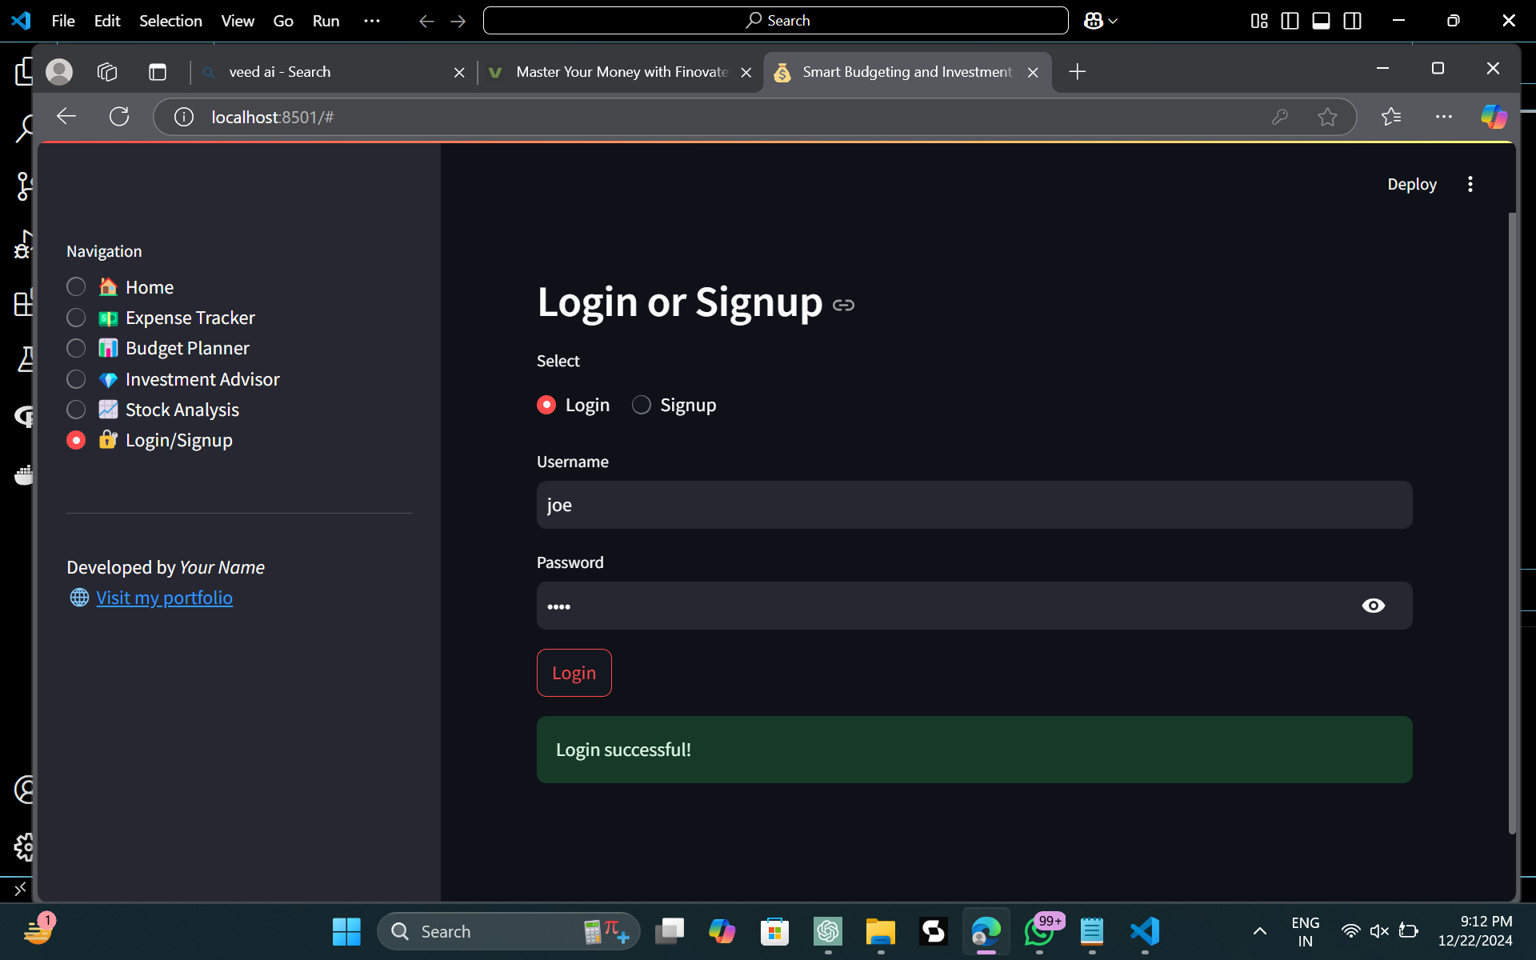This screenshot has height=960, width=1536.
Task: Open the Visit my portfolio link
Action: point(164,598)
